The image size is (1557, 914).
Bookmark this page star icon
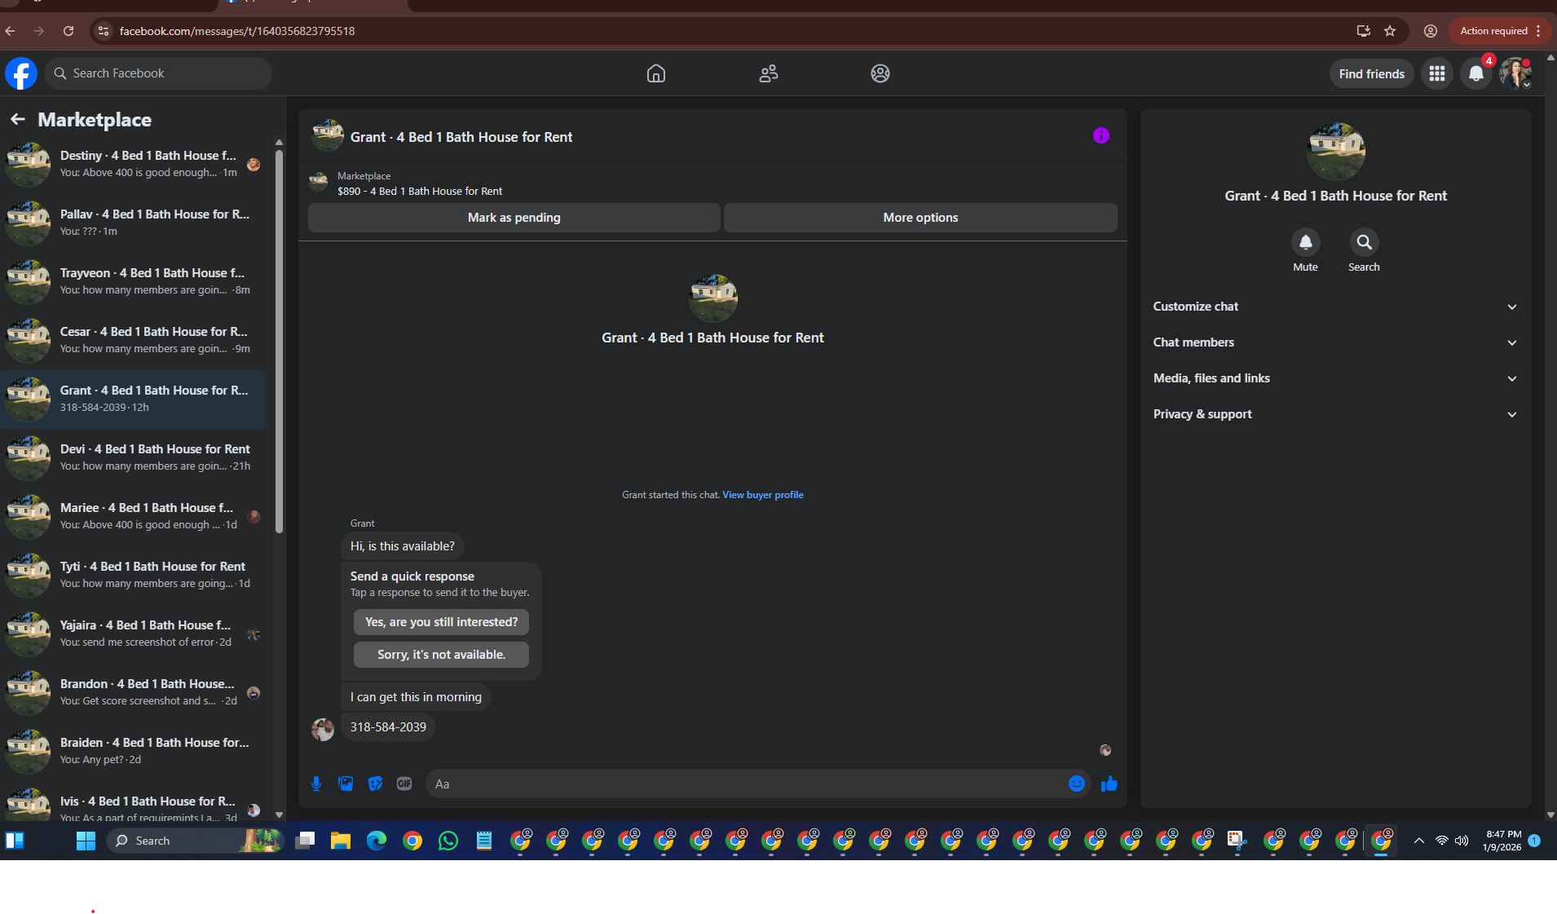coord(1390,31)
